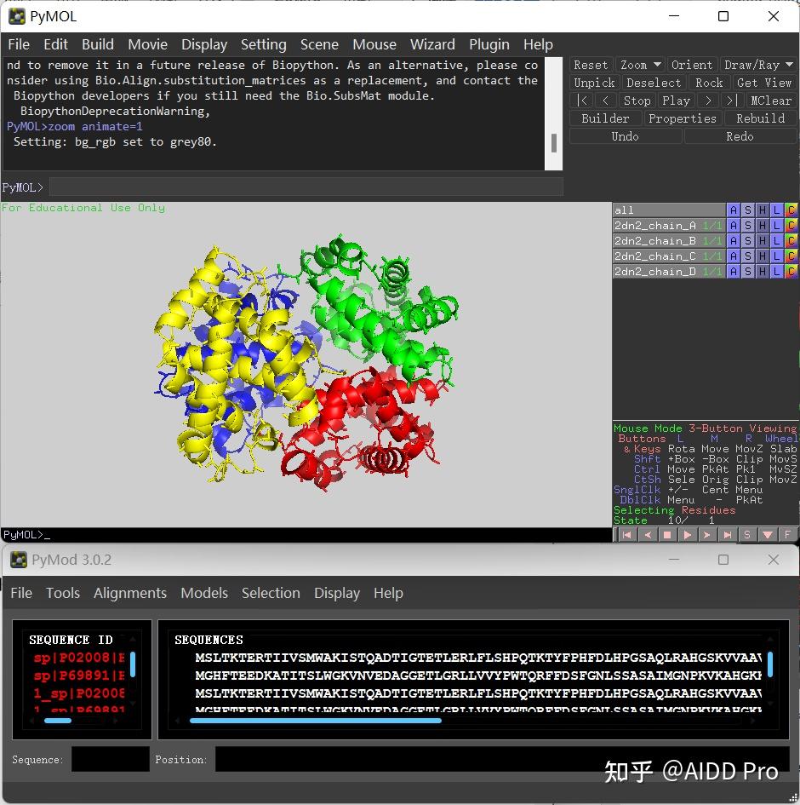
Task: Open color picker for 2dn2_chain_D
Action: (x=791, y=272)
